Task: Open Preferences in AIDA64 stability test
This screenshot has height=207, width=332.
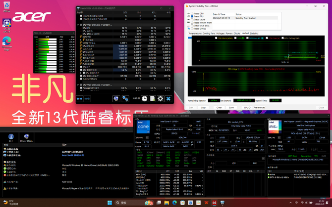Action: click(x=259, y=108)
